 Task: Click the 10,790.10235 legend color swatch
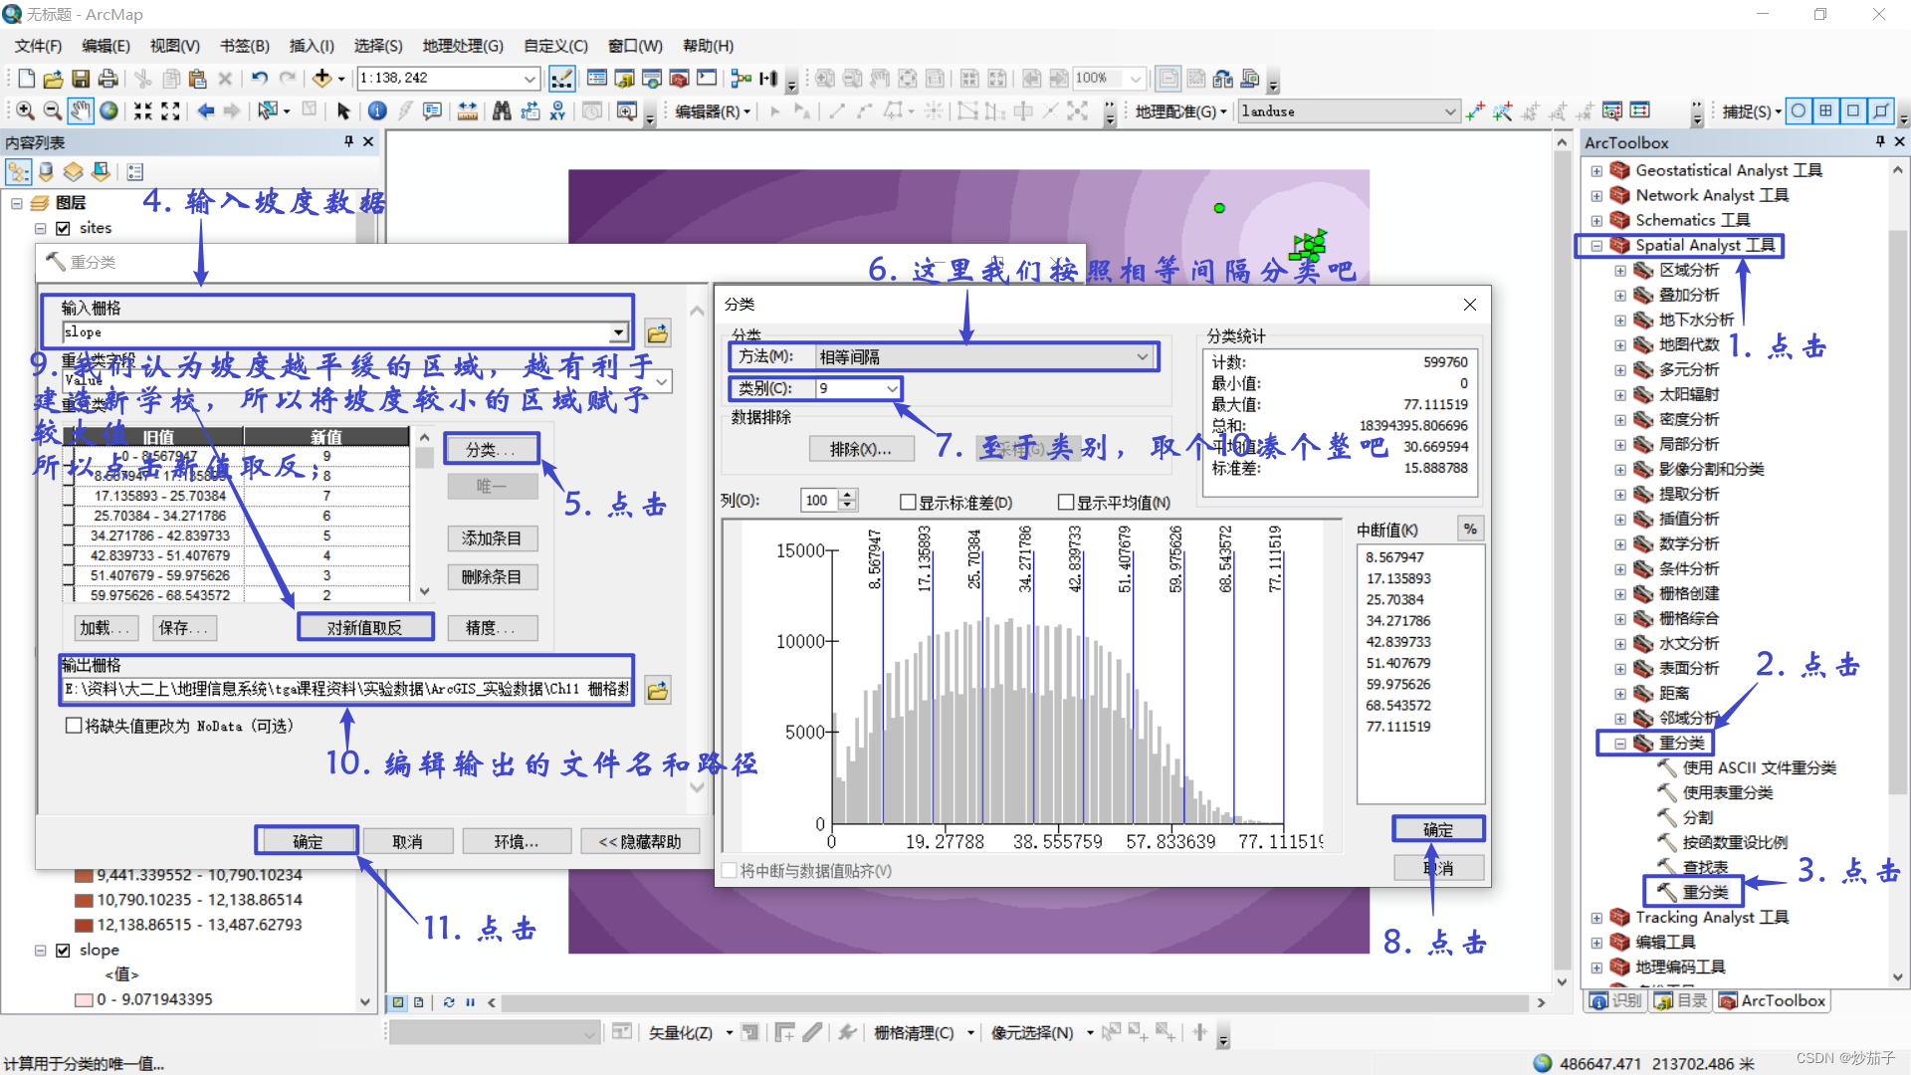pyautogui.click(x=85, y=900)
